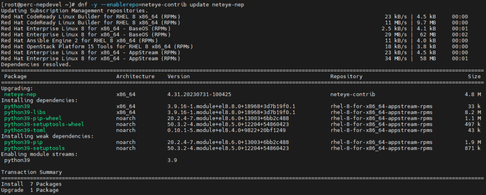Click the Repository column header

pyautogui.click(x=346, y=76)
